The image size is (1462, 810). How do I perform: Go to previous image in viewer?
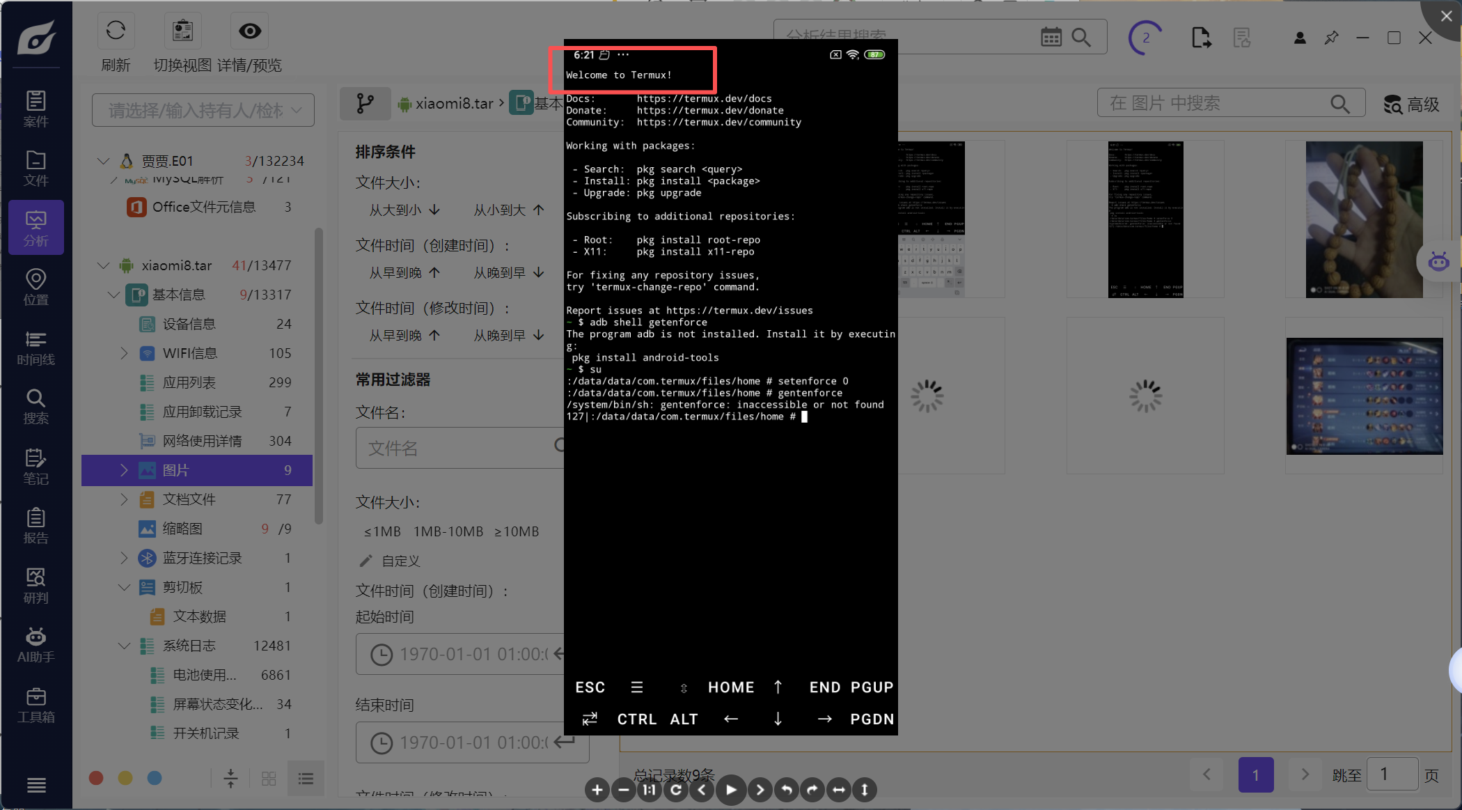[x=702, y=790]
